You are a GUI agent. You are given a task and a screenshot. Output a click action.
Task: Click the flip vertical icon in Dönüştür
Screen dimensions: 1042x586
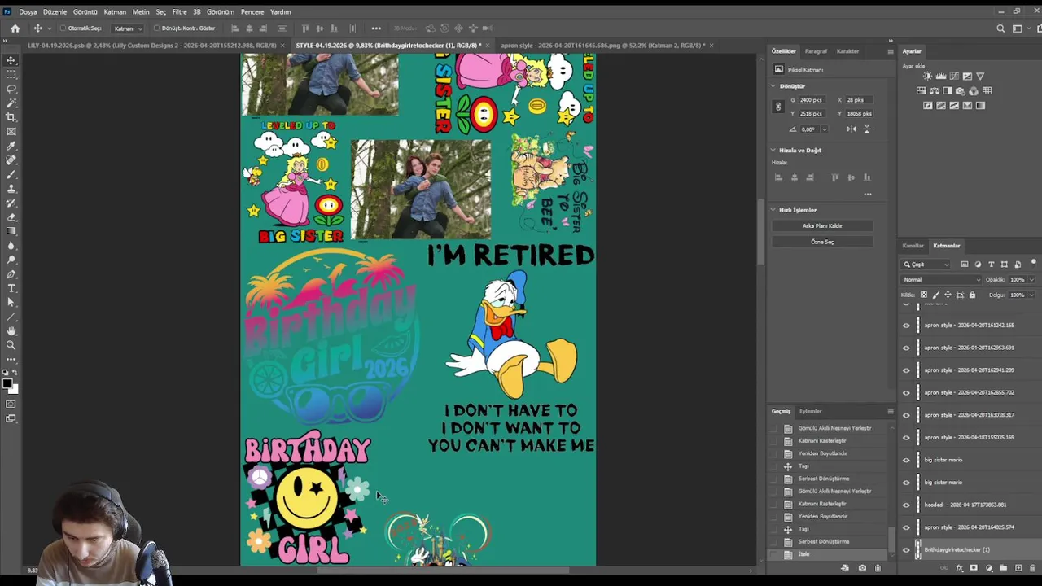click(866, 129)
